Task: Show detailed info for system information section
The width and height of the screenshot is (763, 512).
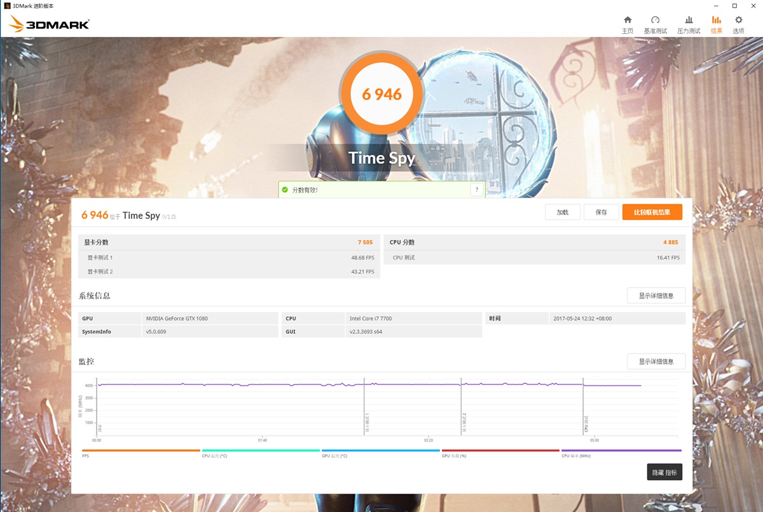Action: [x=656, y=296]
